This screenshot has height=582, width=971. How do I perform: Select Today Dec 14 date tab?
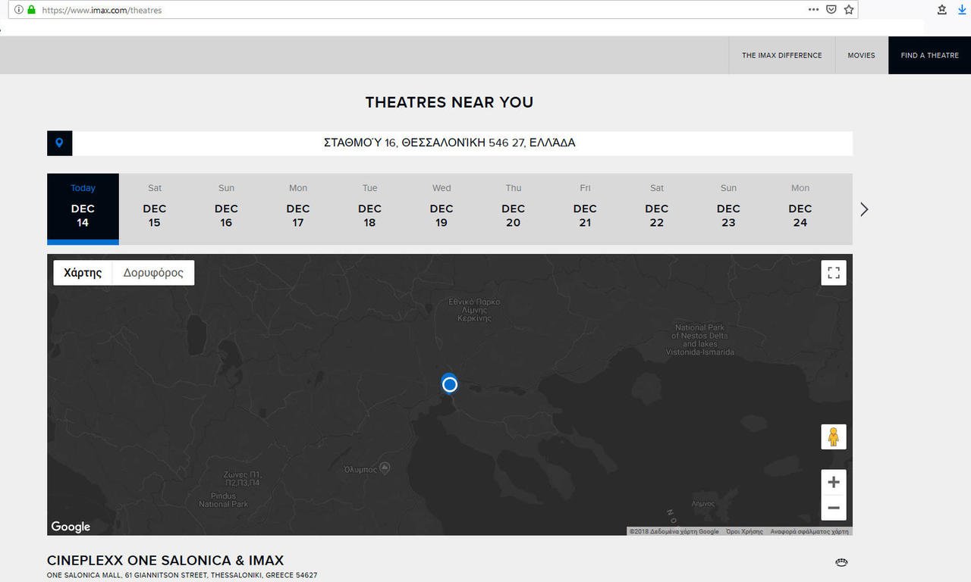(83, 208)
